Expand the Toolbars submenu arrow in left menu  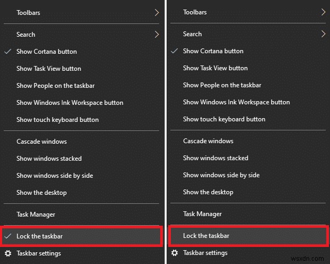pyautogui.click(x=157, y=12)
